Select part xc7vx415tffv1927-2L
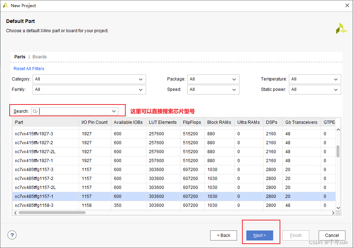 click(x=174, y=152)
